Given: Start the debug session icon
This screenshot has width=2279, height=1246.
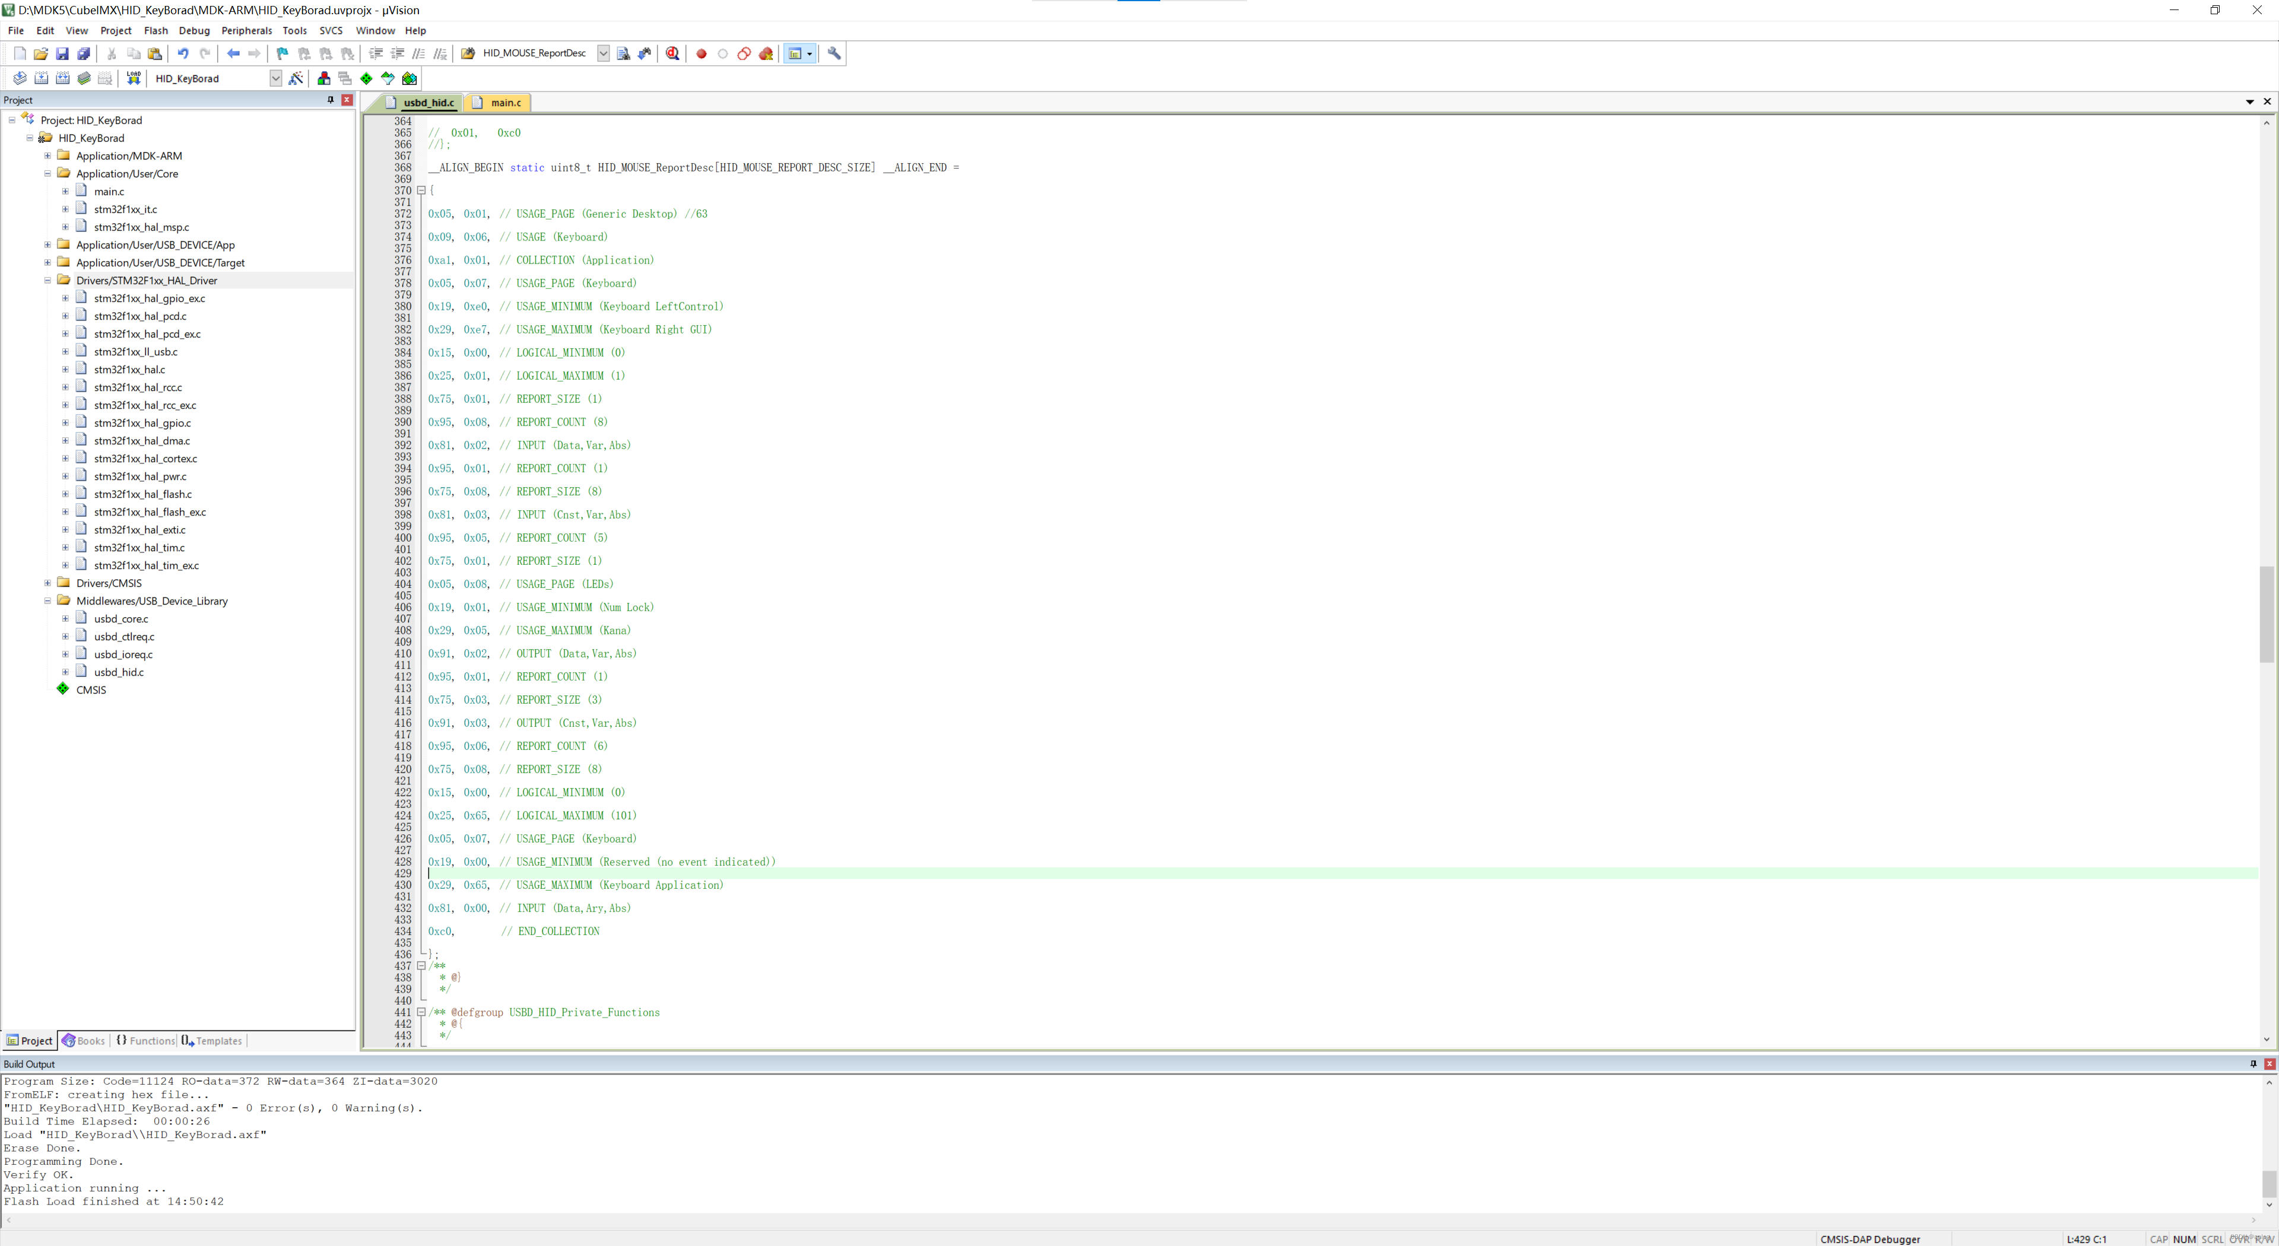Looking at the screenshot, I should (x=672, y=54).
